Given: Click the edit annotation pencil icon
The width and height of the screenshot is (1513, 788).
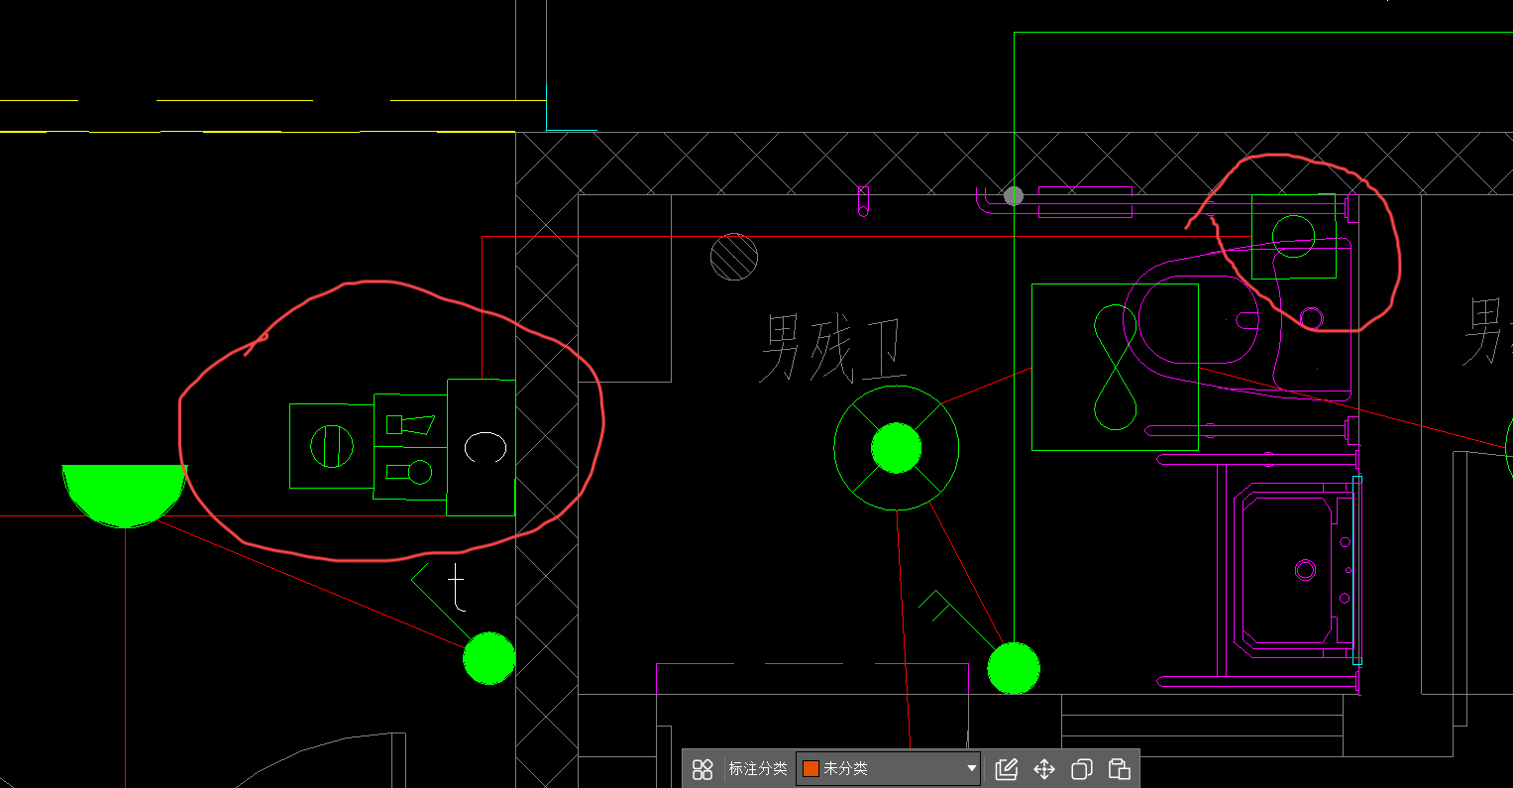Looking at the screenshot, I should click(1007, 769).
